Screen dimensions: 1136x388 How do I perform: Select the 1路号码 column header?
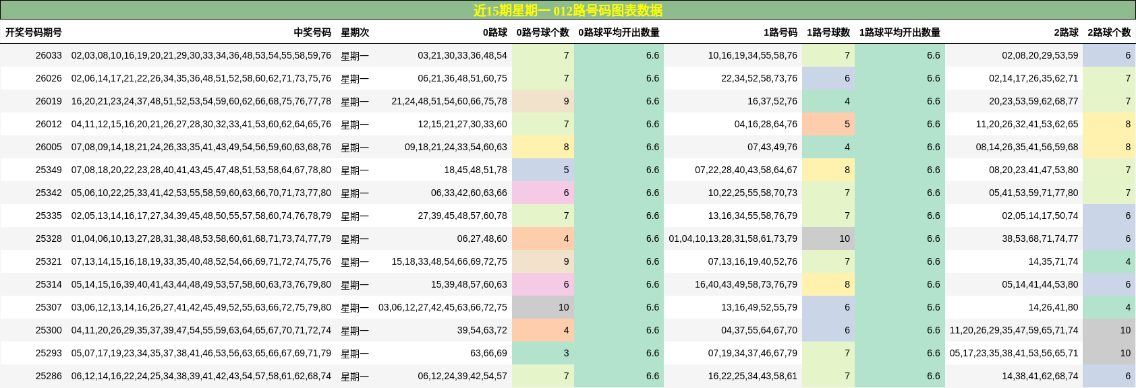pyautogui.click(x=780, y=32)
